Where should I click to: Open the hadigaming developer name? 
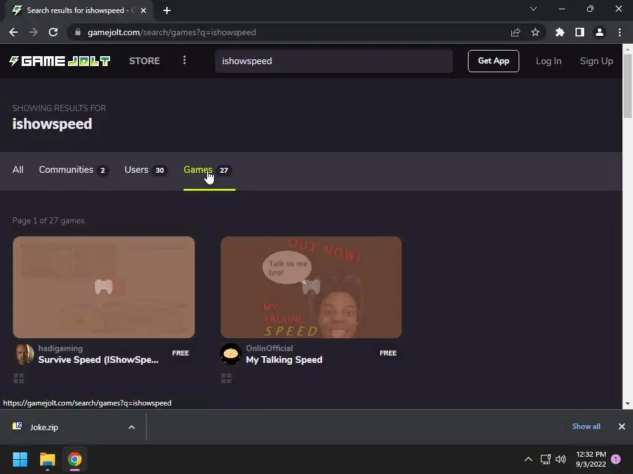coord(61,348)
